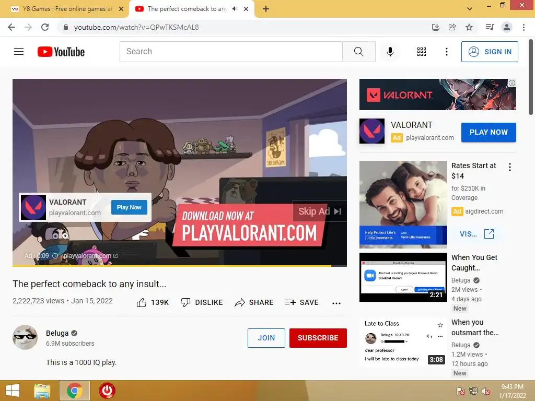Viewport: 535px width, 401px height.
Task: Open the taskbar clock and date
Action: pyautogui.click(x=512, y=391)
